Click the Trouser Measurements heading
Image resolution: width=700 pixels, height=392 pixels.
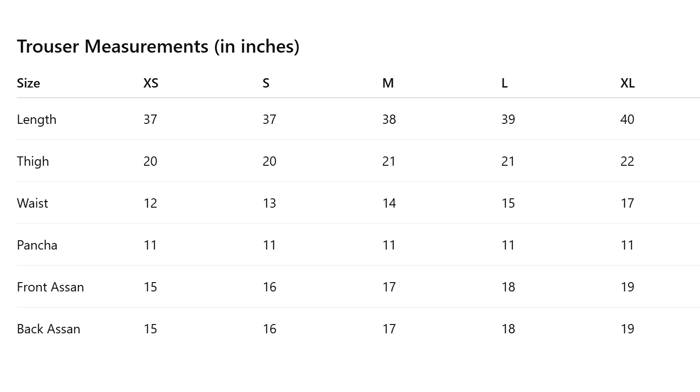coord(158,47)
